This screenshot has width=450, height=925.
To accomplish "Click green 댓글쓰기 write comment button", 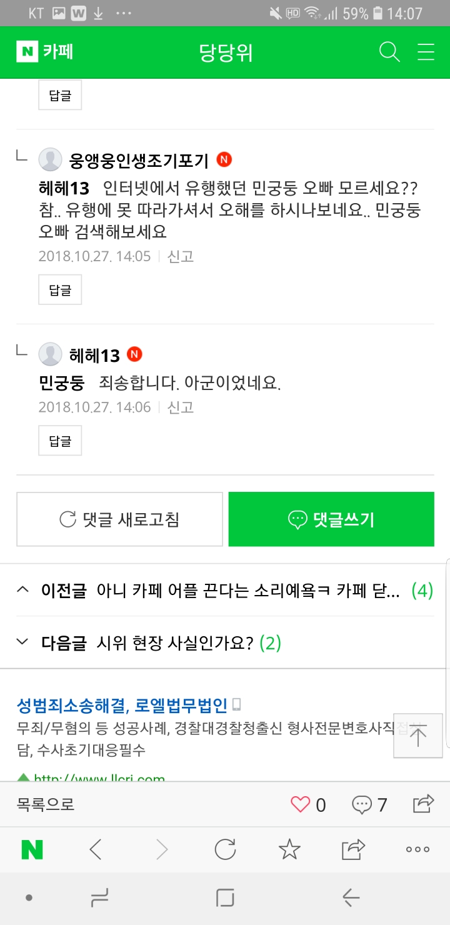I will pyautogui.click(x=331, y=519).
